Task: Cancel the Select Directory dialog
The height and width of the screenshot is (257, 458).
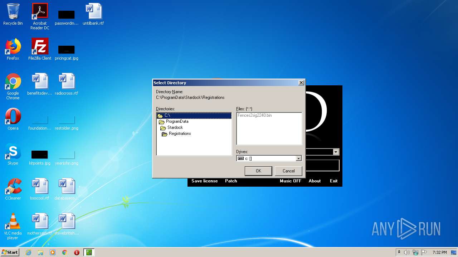Action: (x=288, y=171)
